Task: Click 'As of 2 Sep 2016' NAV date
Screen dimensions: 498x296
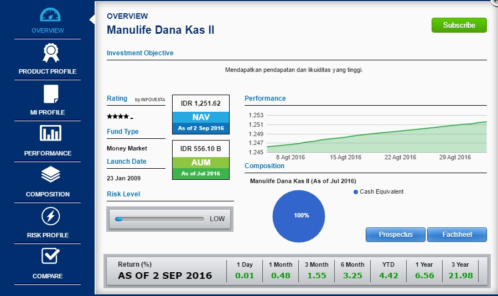Action: click(x=201, y=128)
